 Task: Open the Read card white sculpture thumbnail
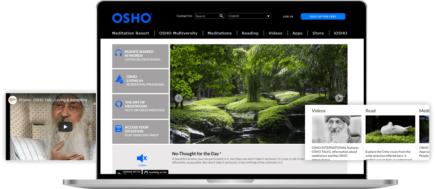click(x=390, y=129)
